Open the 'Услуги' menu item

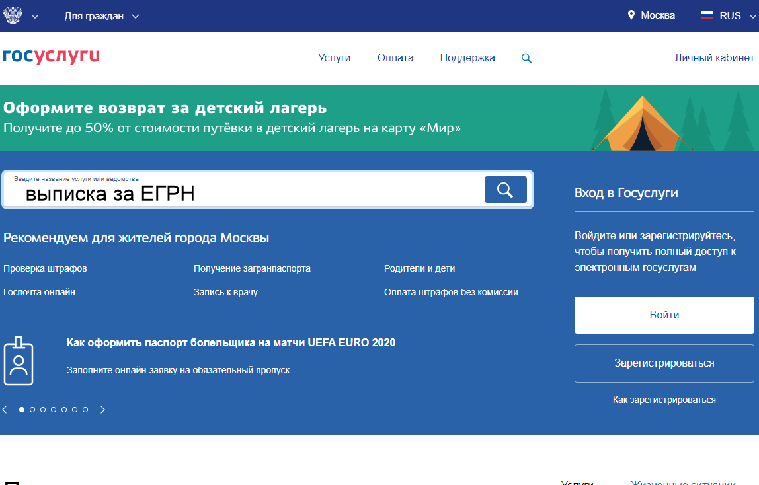pos(334,58)
